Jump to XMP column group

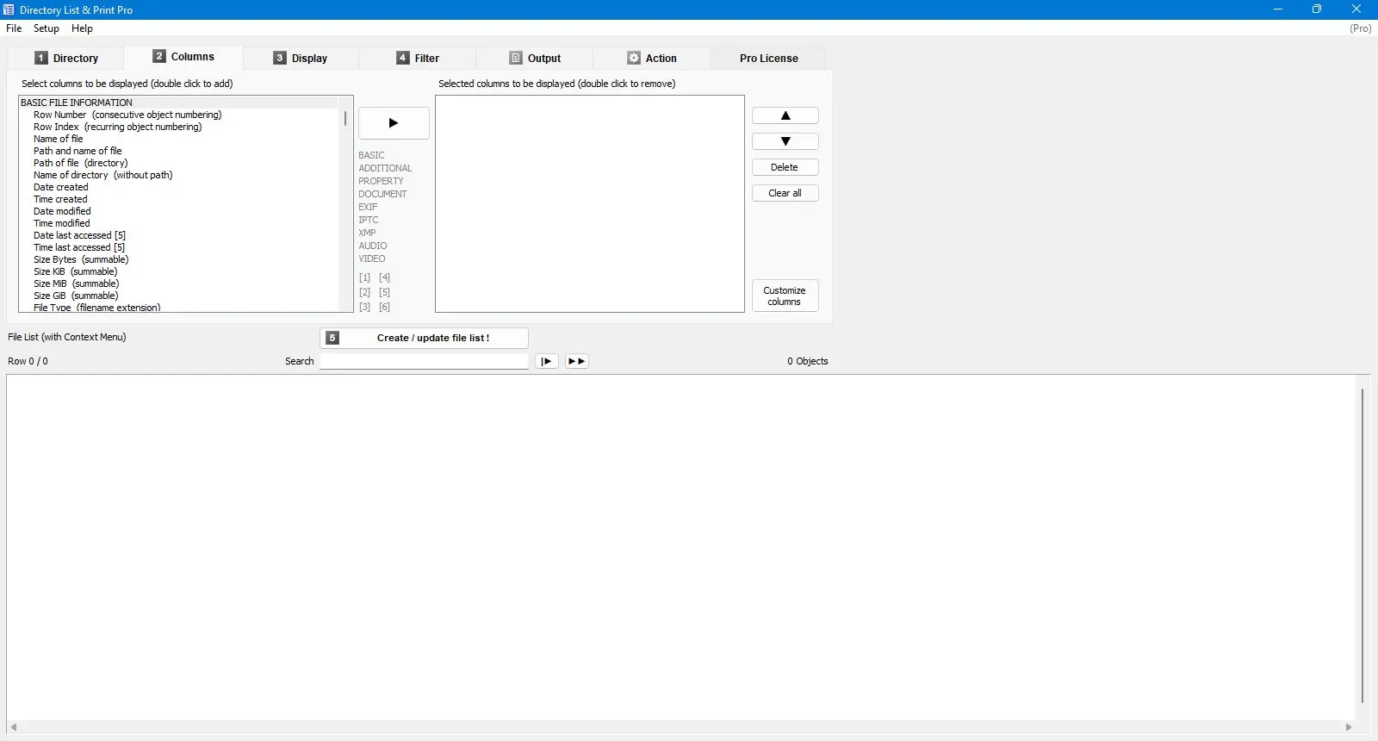[x=368, y=233]
